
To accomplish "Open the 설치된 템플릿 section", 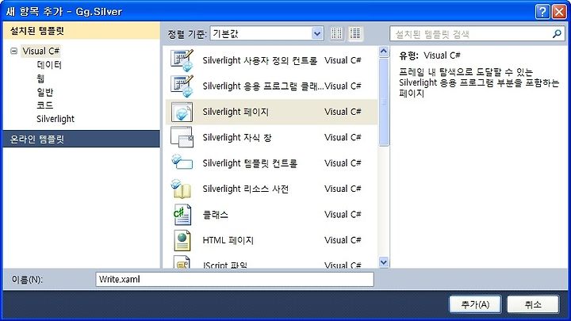I will click(82, 31).
